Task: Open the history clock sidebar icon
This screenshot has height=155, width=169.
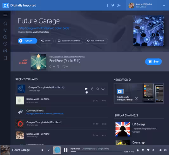Action: 5,44
